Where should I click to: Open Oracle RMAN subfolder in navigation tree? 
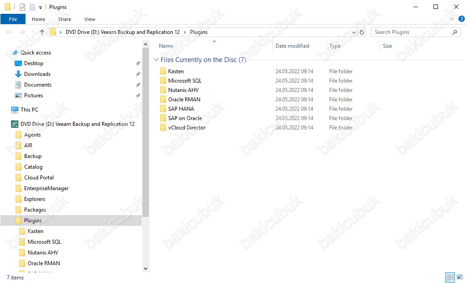44,263
